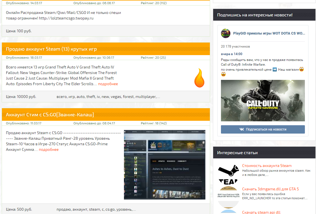This screenshot has height=214, width=316.
Task: Open the Call of Duty Infinite Warfare image
Action: point(263,100)
